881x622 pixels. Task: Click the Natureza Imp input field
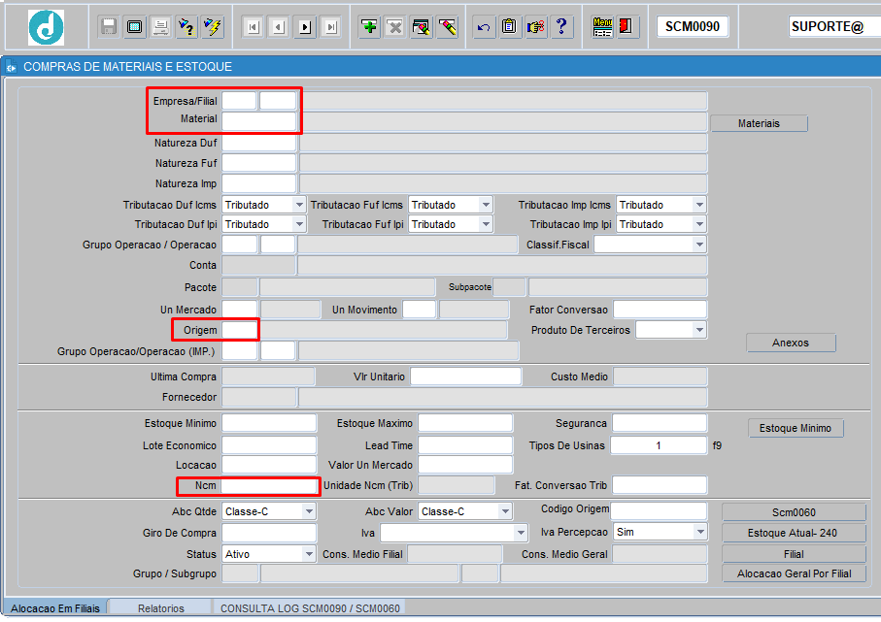(x=259, y=183)
